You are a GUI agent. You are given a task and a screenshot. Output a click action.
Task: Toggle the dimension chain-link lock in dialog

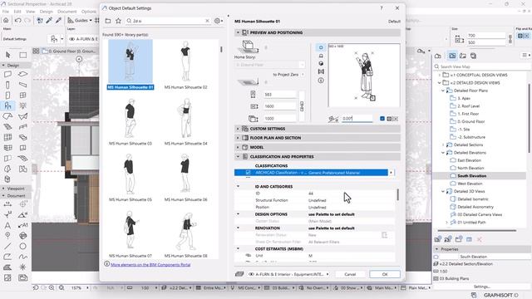(302, 106)
